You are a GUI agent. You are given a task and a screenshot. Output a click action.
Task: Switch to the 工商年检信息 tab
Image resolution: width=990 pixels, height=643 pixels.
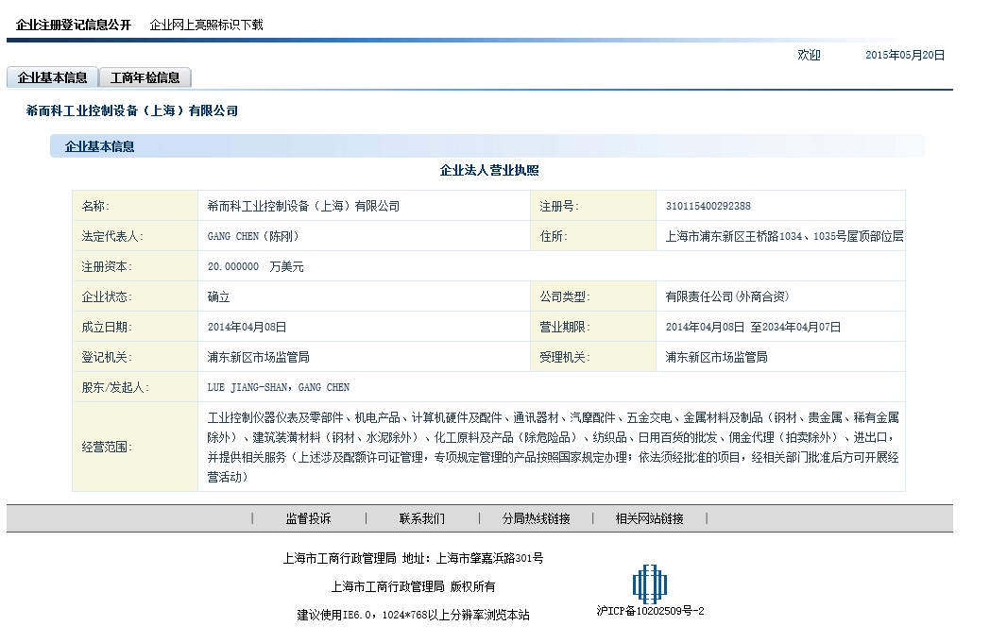point(145,77)
